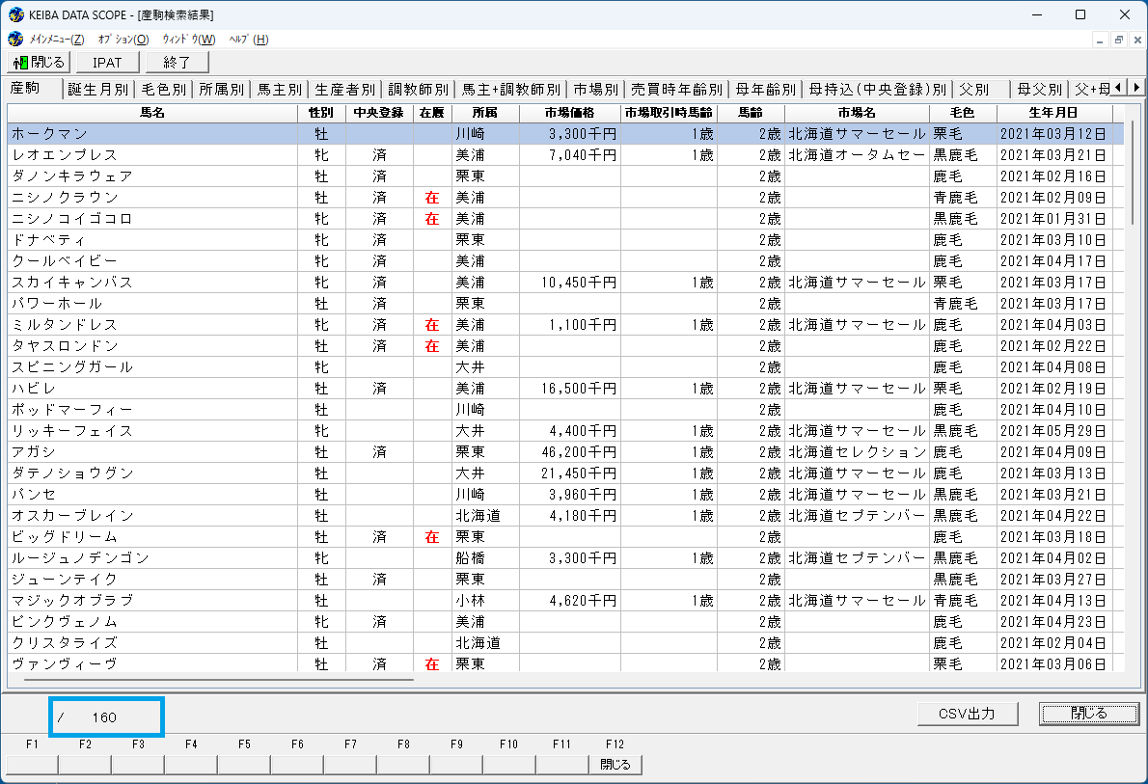The width and height of the screenshot is (1148, 784).
Task: Click the tab strip left scroll arrow
Action: (1119, 87)
